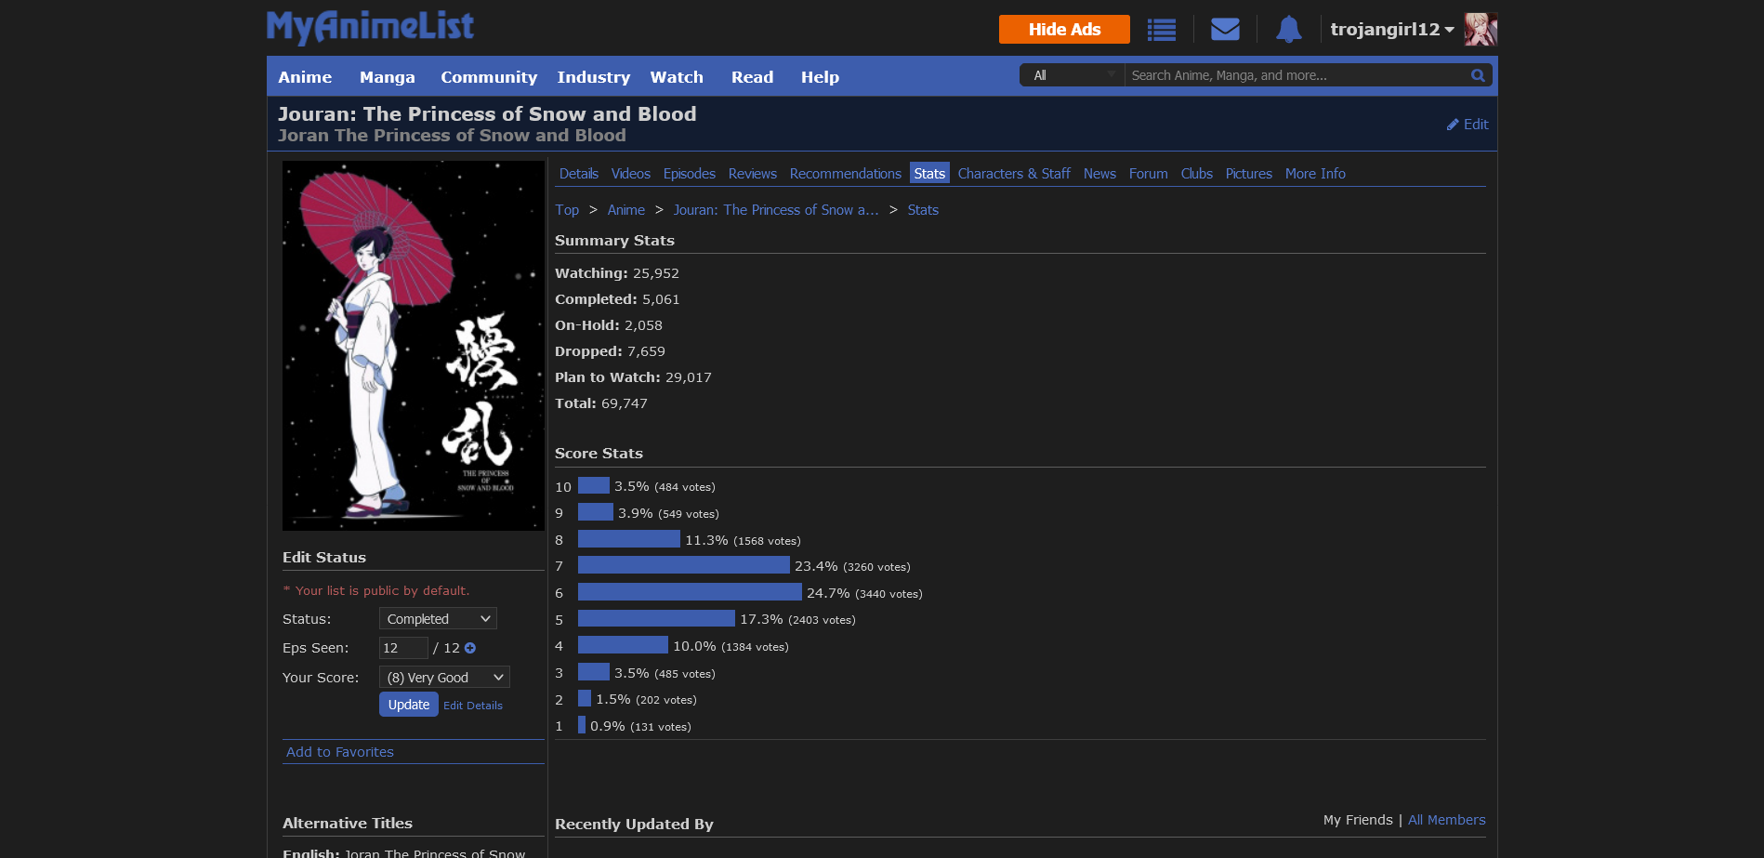Open the All search category dropdown
The height and width of the screenshot is (858, 1764).
[x=1073, y=75]
